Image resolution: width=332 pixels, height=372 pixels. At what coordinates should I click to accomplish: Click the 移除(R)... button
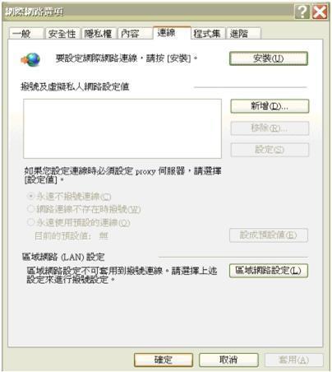[270, 128]
